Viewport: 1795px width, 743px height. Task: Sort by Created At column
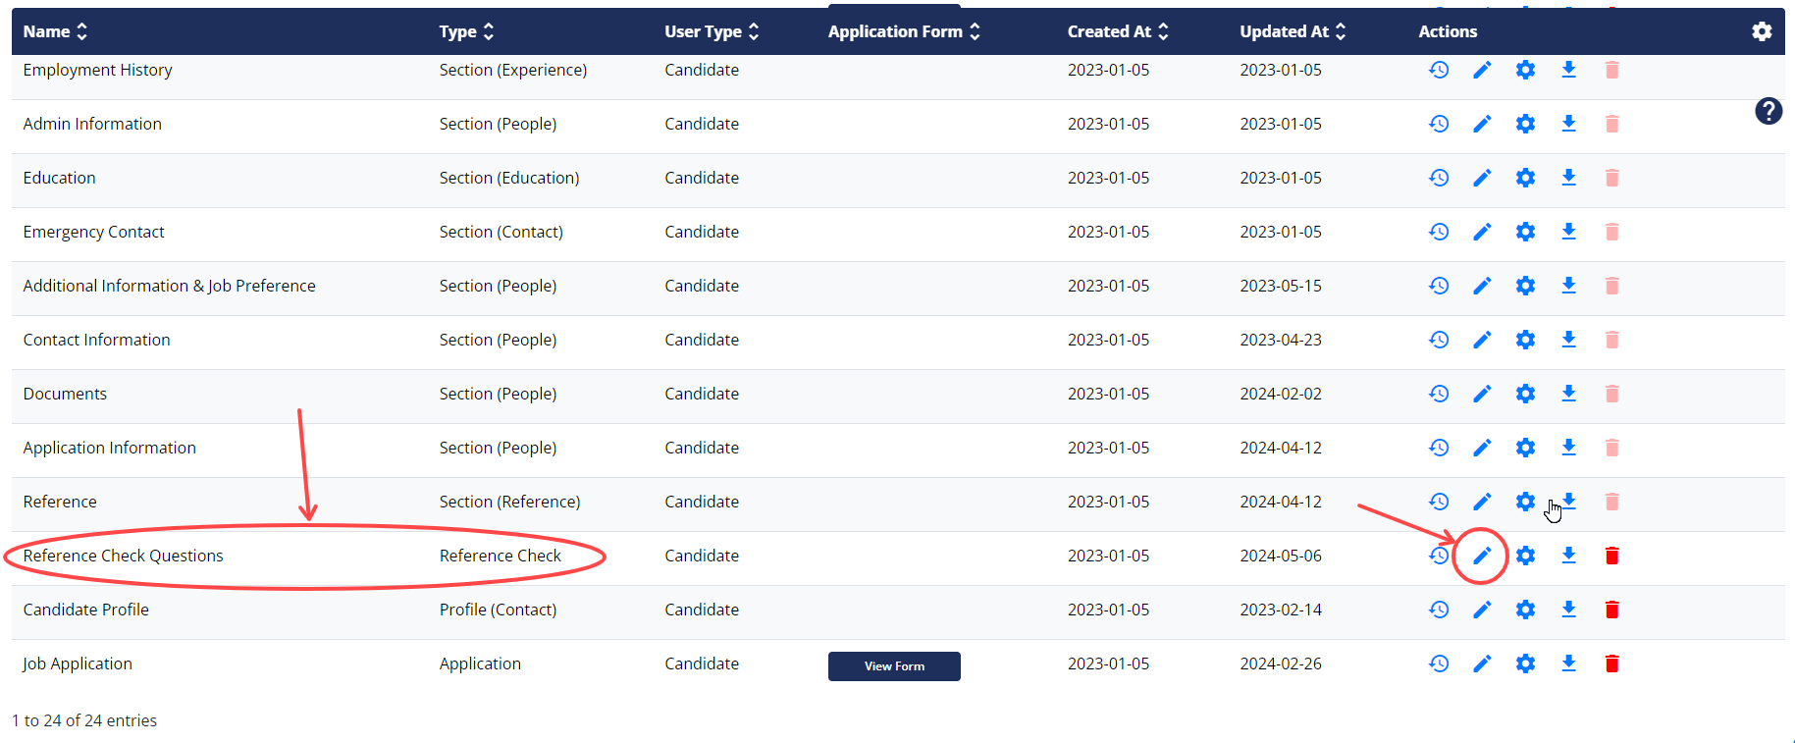(1118, 31)
